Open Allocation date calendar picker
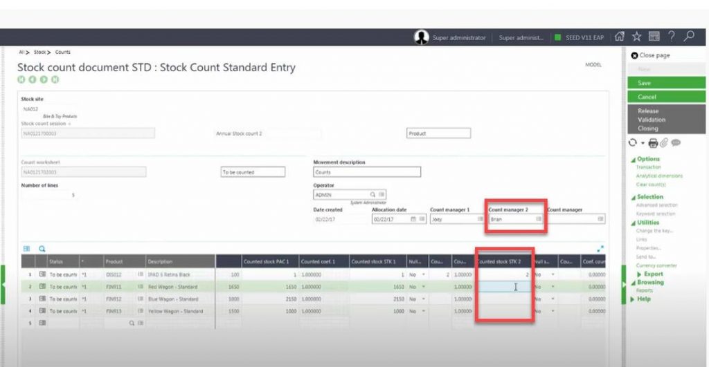 413,219
